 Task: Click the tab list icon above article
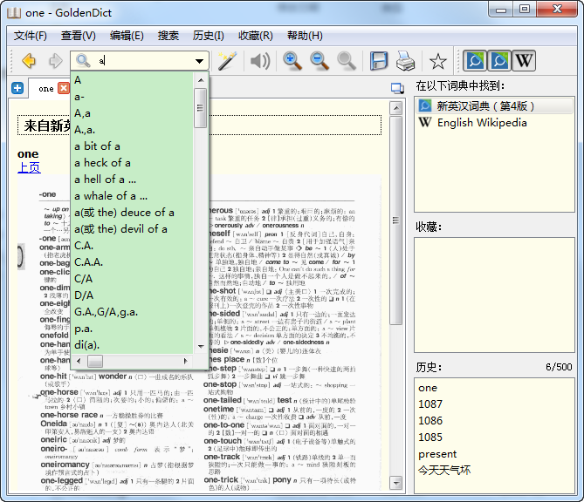[x=397, y=89]
